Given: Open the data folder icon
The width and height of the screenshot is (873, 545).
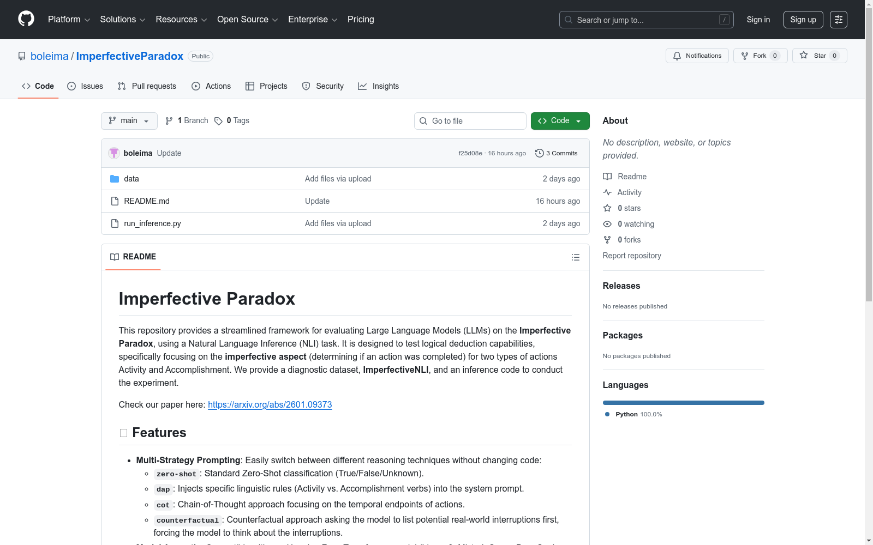Looking at the screenshot, I should [115, 179].
